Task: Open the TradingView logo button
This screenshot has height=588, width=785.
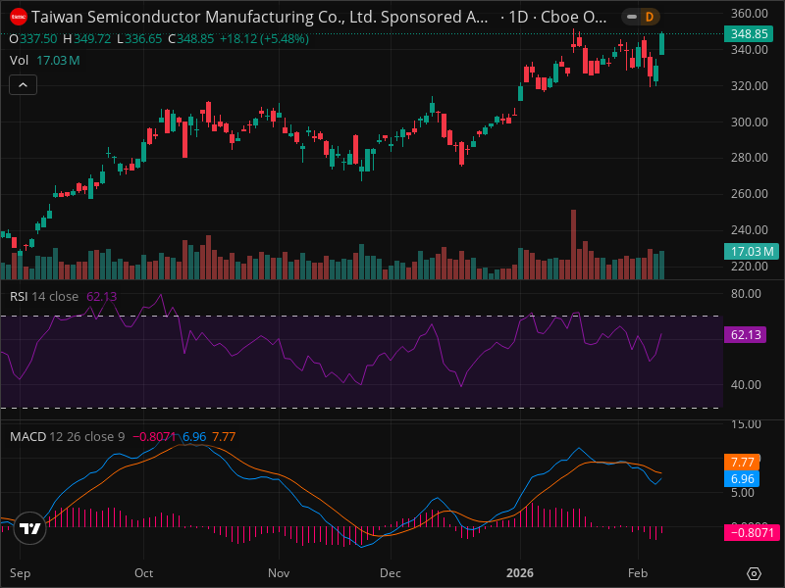Action: coord(30,528)
